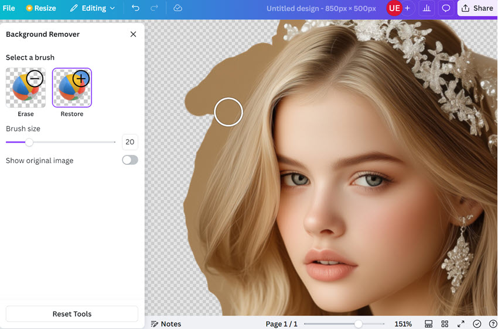Expand the Editing mode dropdown
Image resolution: width=498 pixels, height=329 pixels.
tap(93, 8)
